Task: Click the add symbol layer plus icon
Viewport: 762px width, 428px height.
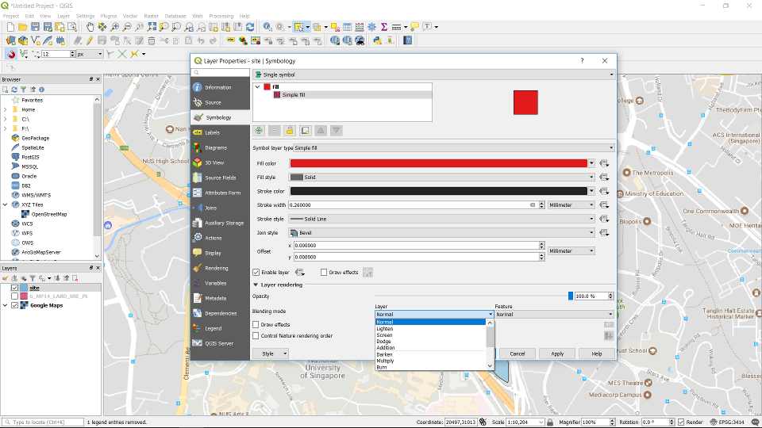Action: tap(260, 131)
